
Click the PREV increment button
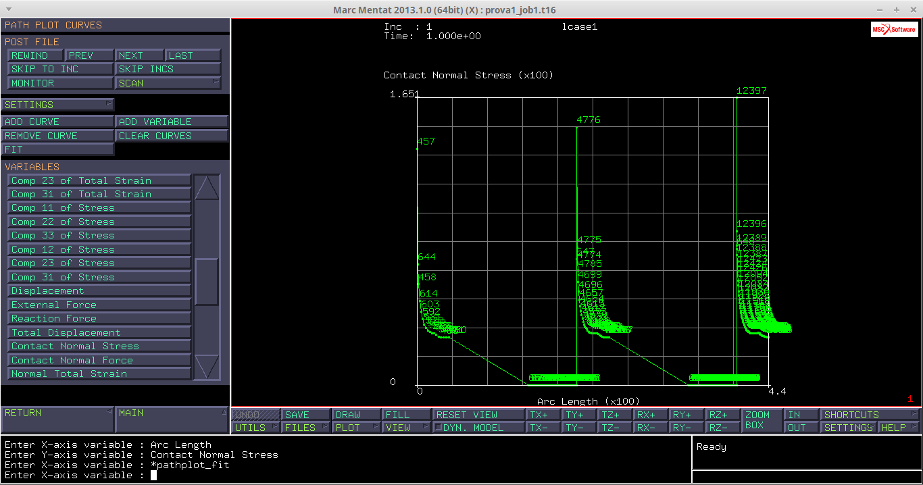point(89,55)
